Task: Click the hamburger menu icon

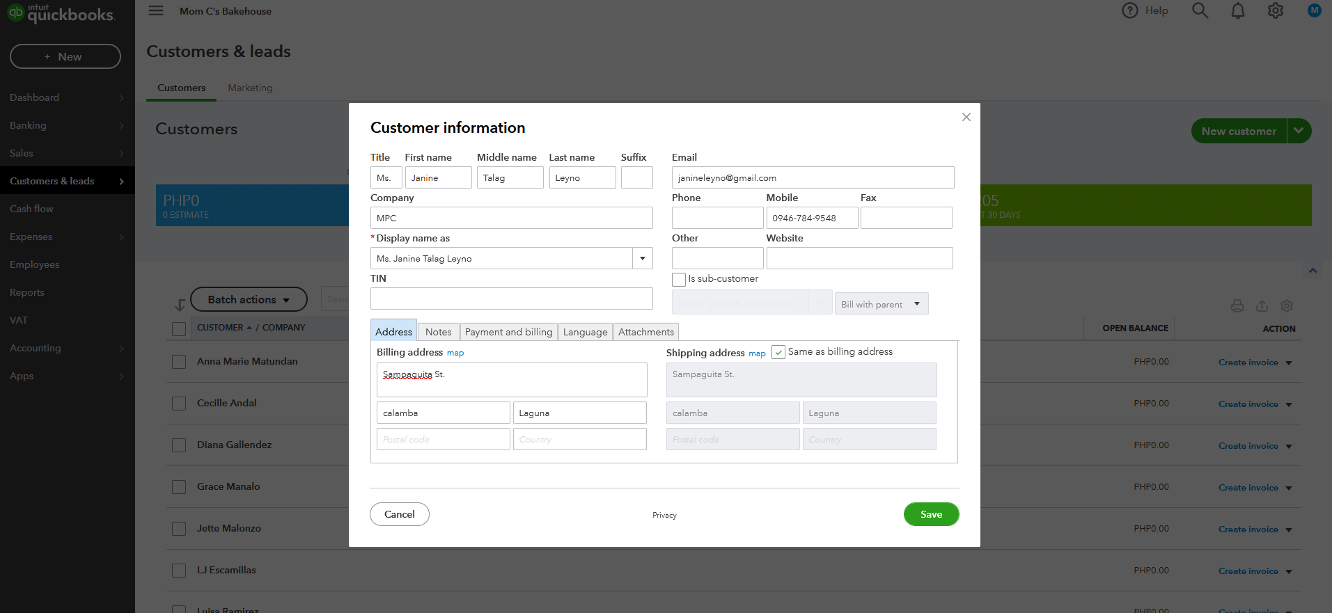Action: tap(156, 10)
